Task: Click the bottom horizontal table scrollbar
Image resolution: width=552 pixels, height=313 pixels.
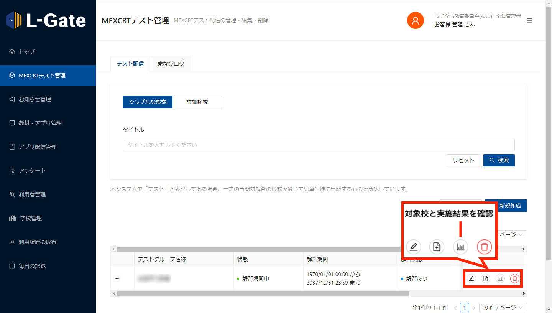Action: 263,293
